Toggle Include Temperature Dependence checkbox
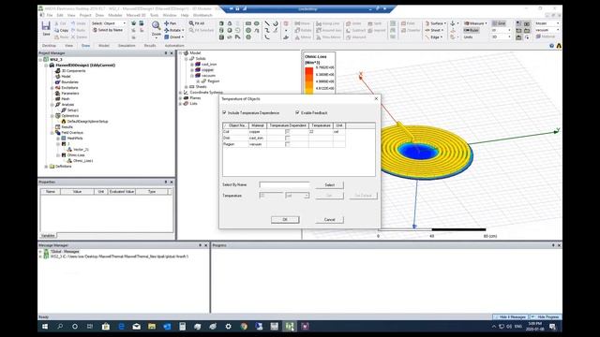 click(x=224, y=112)
